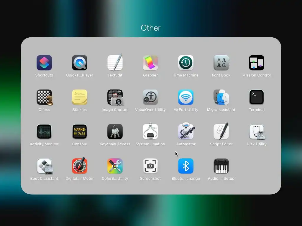Click the "AirPort Utility" label
The width and height of the screenshot is (302, 226).
186,109
